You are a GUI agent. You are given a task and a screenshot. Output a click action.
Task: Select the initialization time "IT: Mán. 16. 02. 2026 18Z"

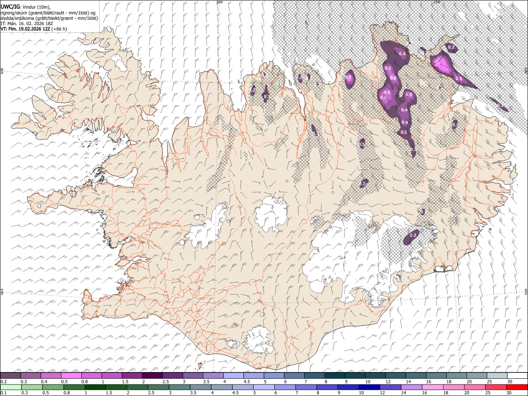click(x=27, y=24)
